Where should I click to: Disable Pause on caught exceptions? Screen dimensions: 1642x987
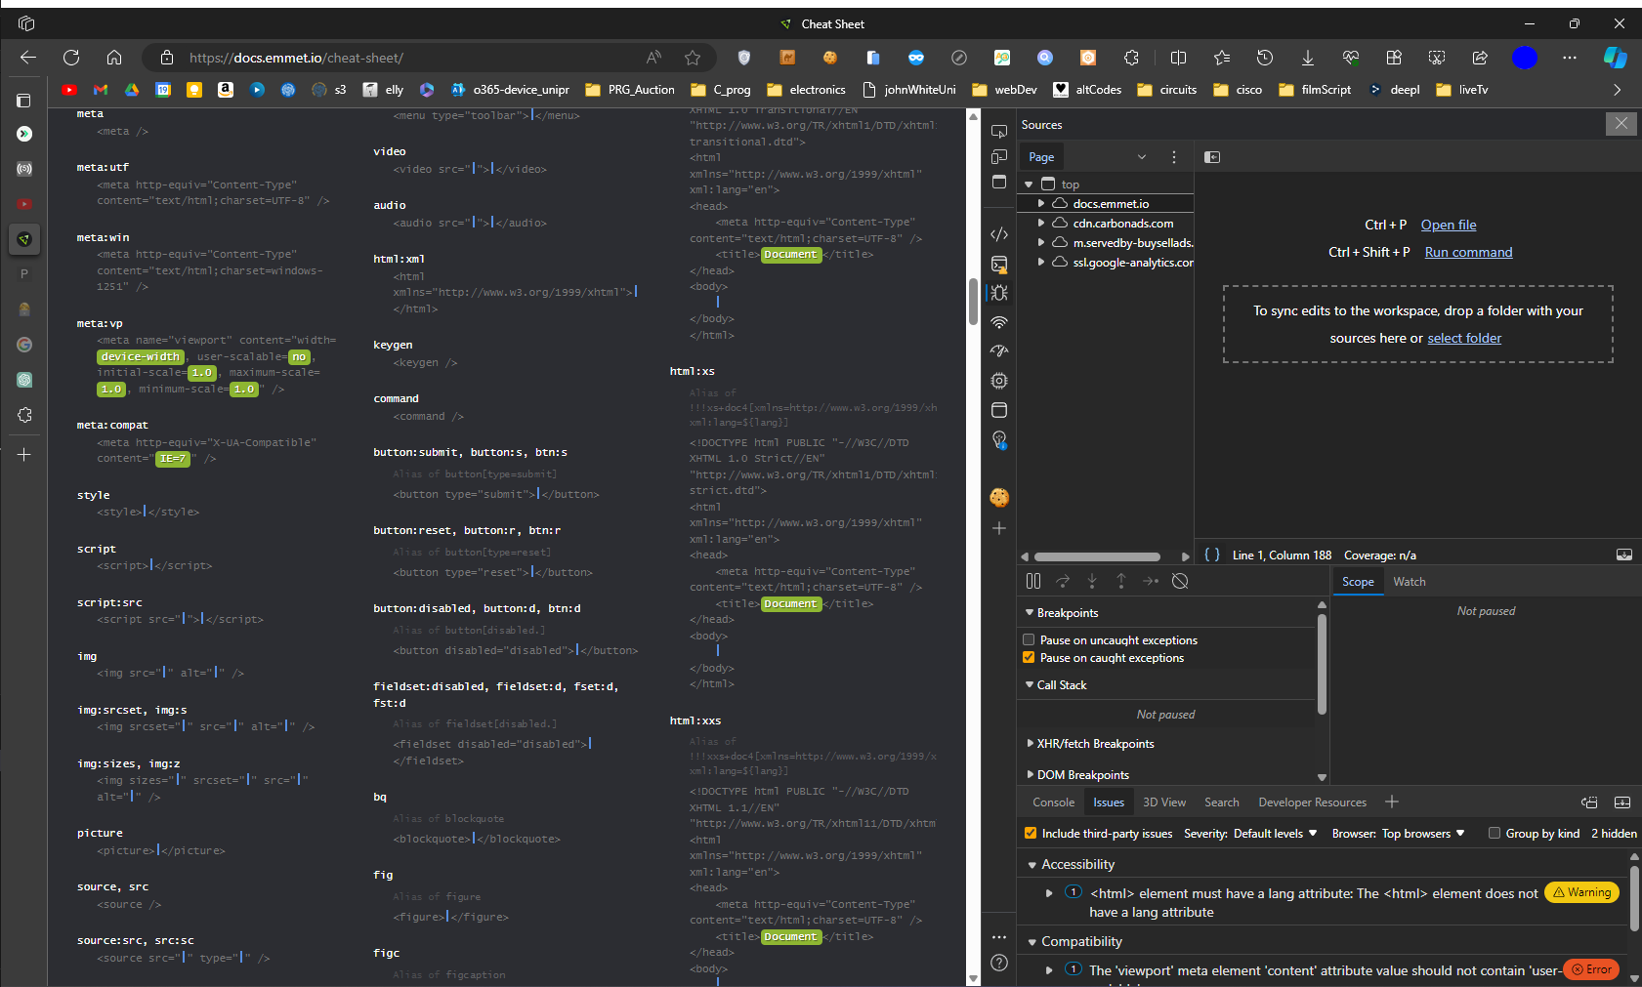[1029, 657]
